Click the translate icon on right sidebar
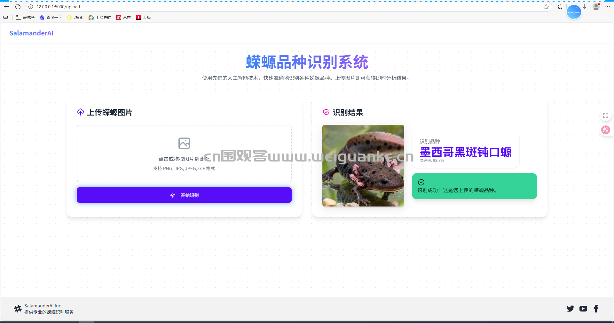The height and width of the screenshot is (323, 614). [605, 130]
